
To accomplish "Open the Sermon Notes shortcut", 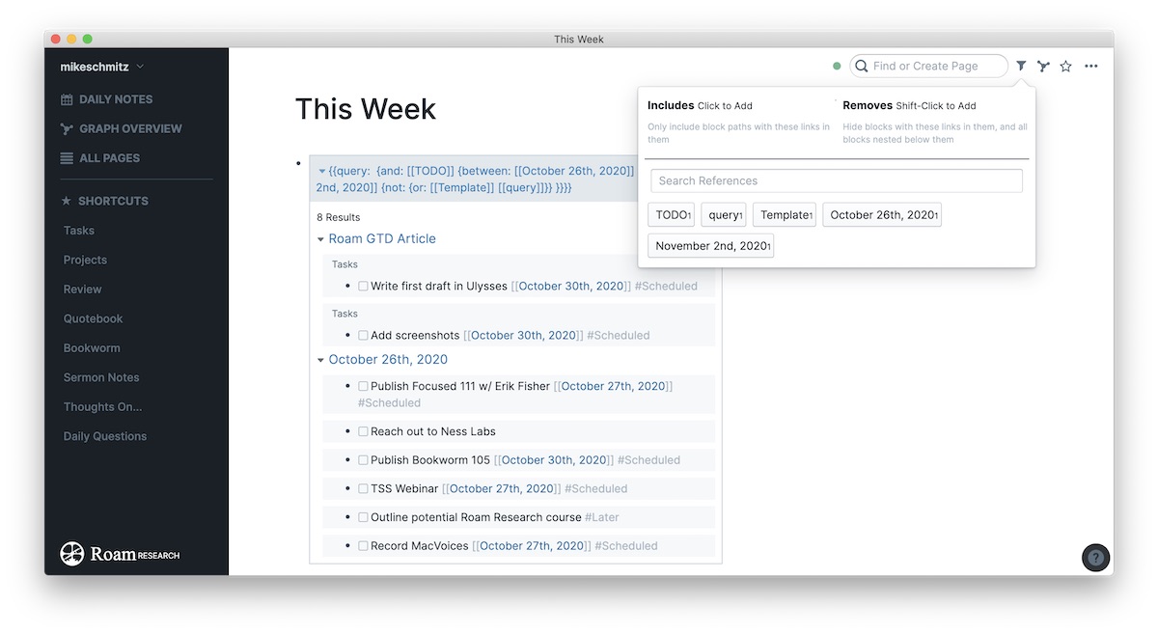I will coord(101,377).
